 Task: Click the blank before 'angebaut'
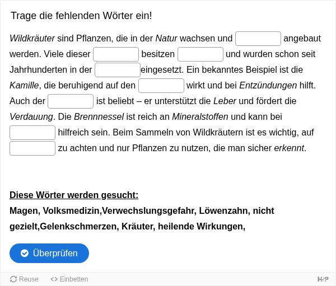pos(258,39)
